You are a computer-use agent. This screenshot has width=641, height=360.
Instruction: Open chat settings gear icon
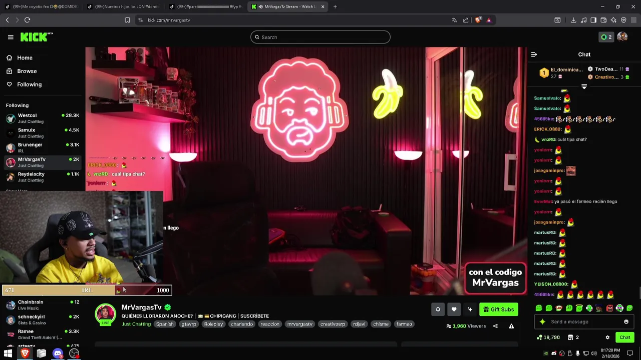click(607, 337)
